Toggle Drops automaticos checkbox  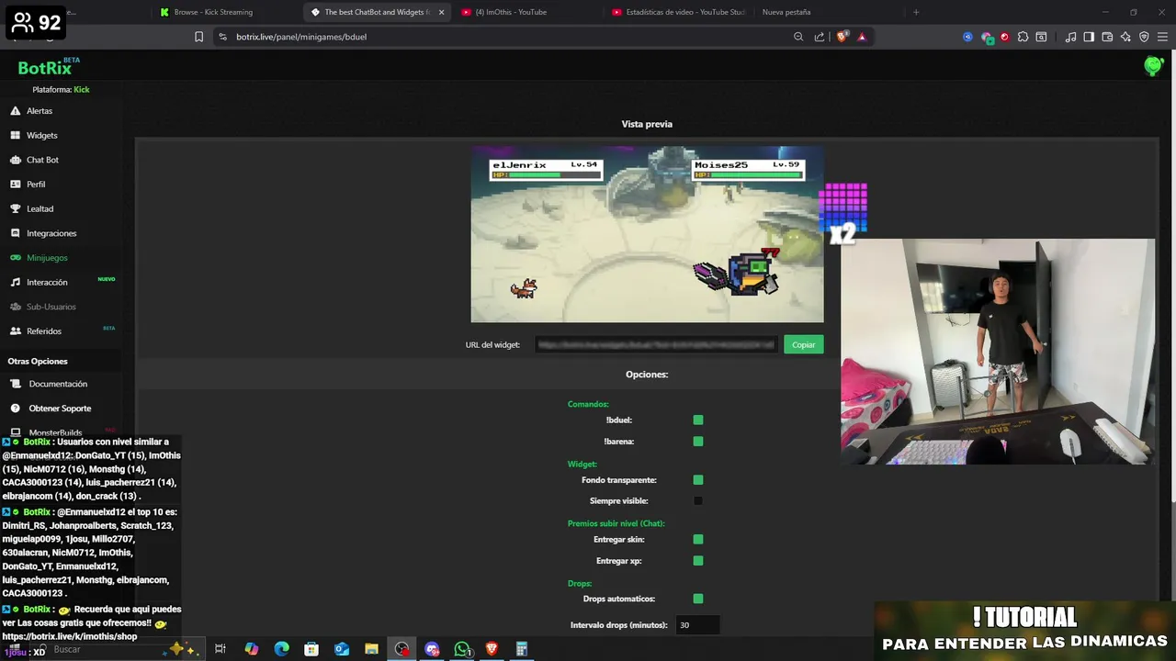pos(698,599)
